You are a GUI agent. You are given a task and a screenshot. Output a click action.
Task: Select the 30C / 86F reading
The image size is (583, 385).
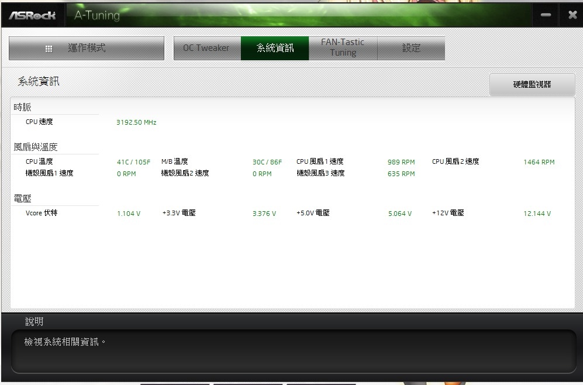click(x=267, y=162)
